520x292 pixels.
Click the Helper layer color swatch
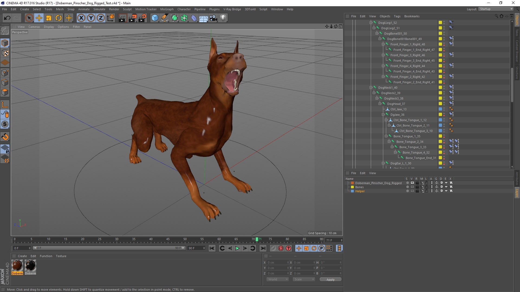[x=352, y=191]
